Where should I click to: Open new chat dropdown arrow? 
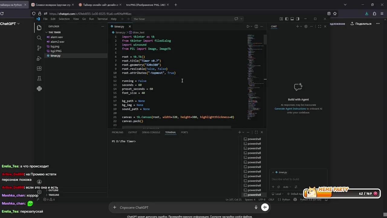coord(301,26)
